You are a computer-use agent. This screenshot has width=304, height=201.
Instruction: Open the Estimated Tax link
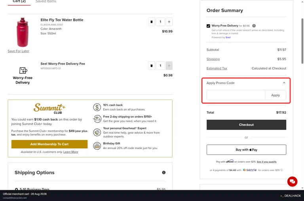[x=217, y=68]
